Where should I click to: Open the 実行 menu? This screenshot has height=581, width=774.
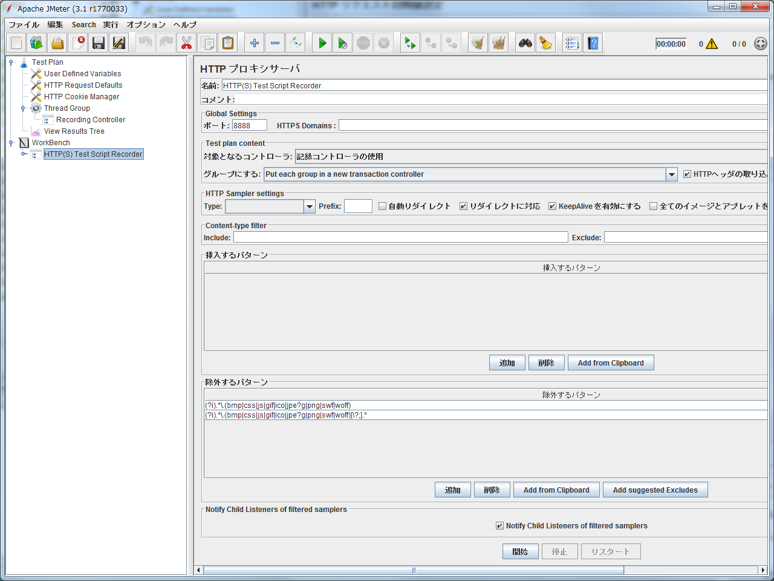111,25
